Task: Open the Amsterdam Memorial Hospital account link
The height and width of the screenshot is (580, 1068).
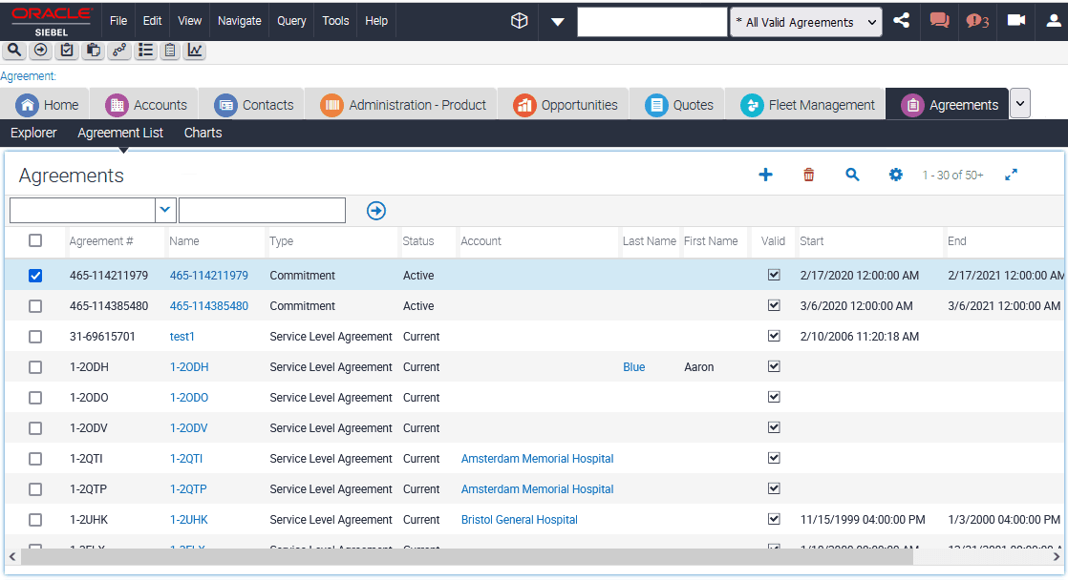Action: click(x=537, y=458)
